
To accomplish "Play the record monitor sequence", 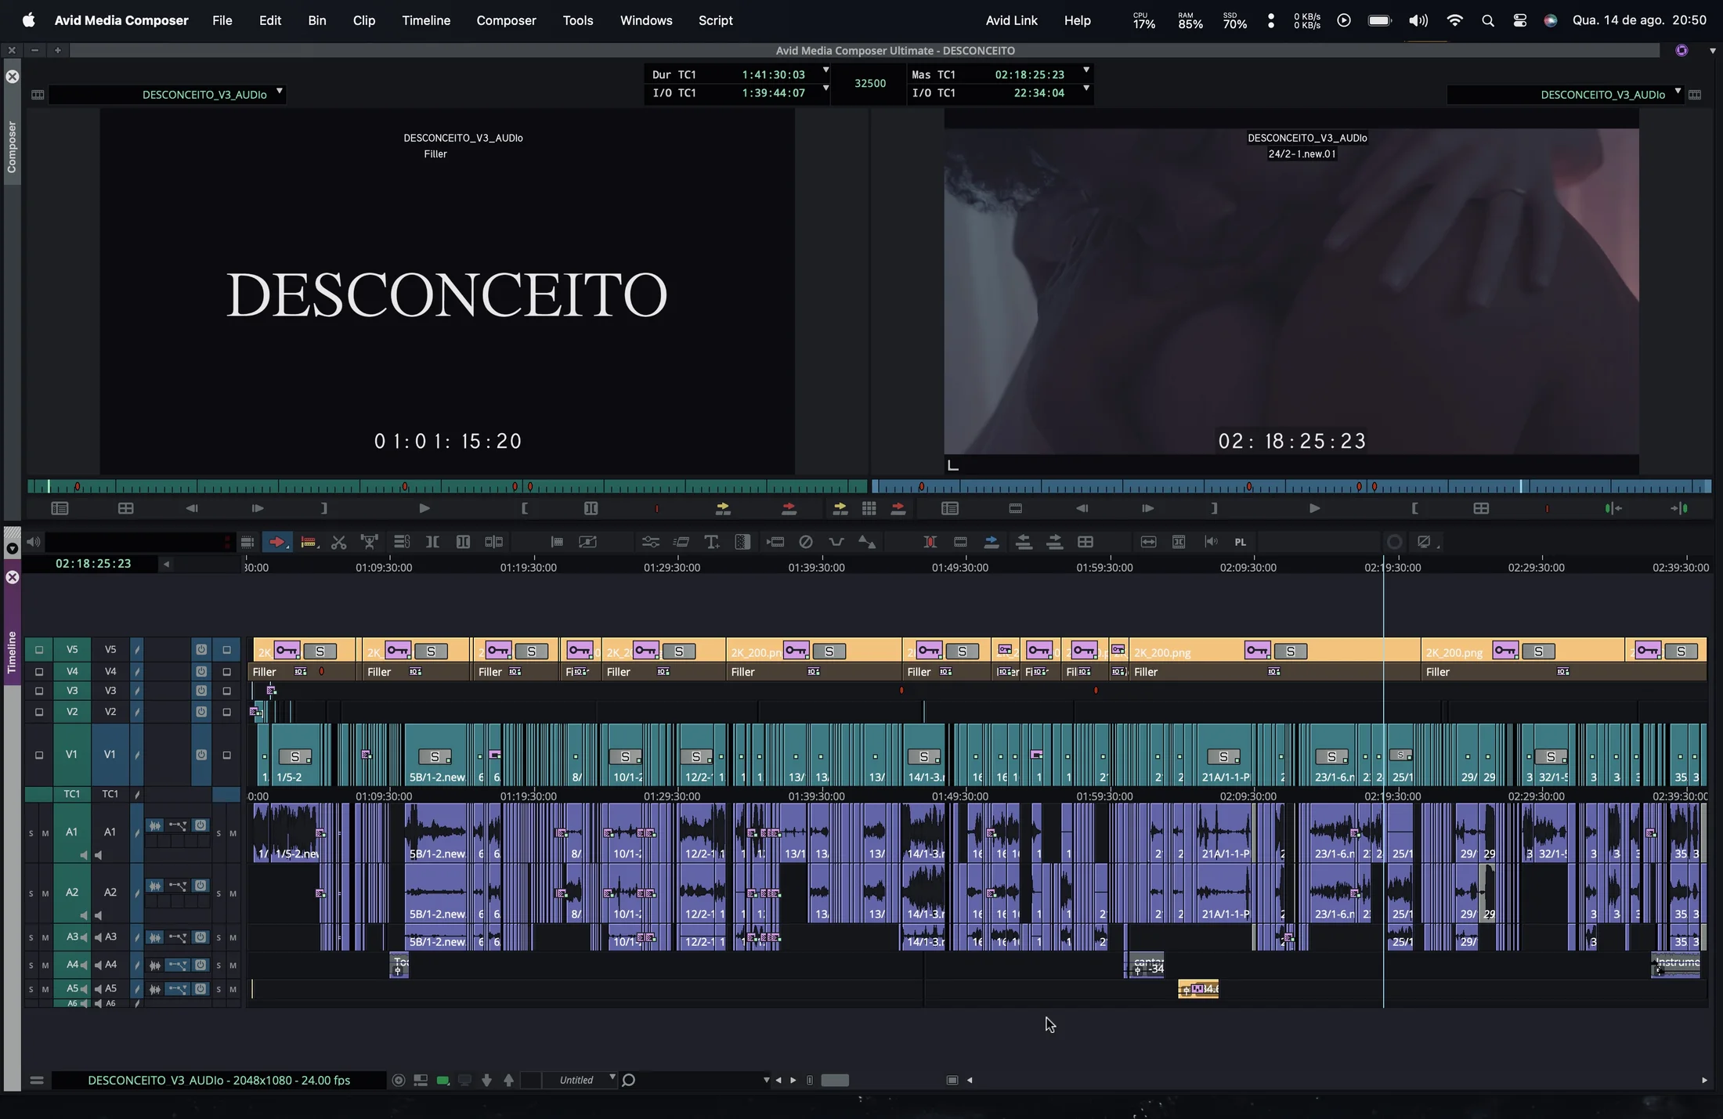I will pyautogui.click(x=1314, y=509).
